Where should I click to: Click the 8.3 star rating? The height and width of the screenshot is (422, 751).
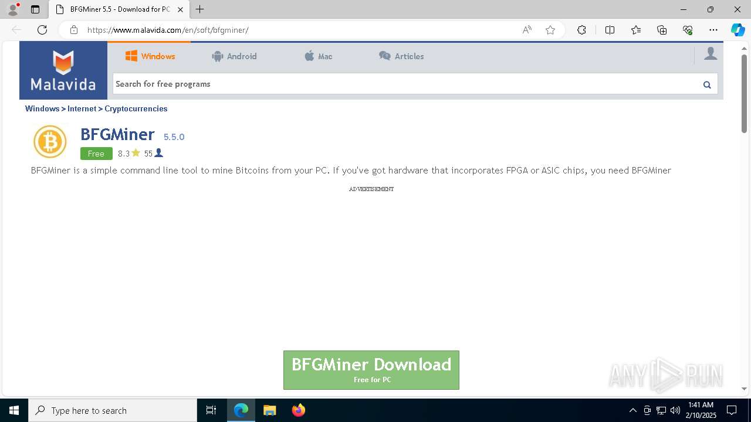point(129,154)
